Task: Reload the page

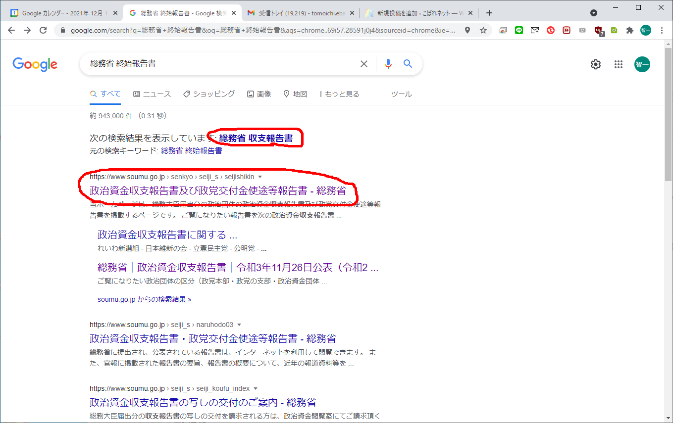Action: tap(43, 30)
